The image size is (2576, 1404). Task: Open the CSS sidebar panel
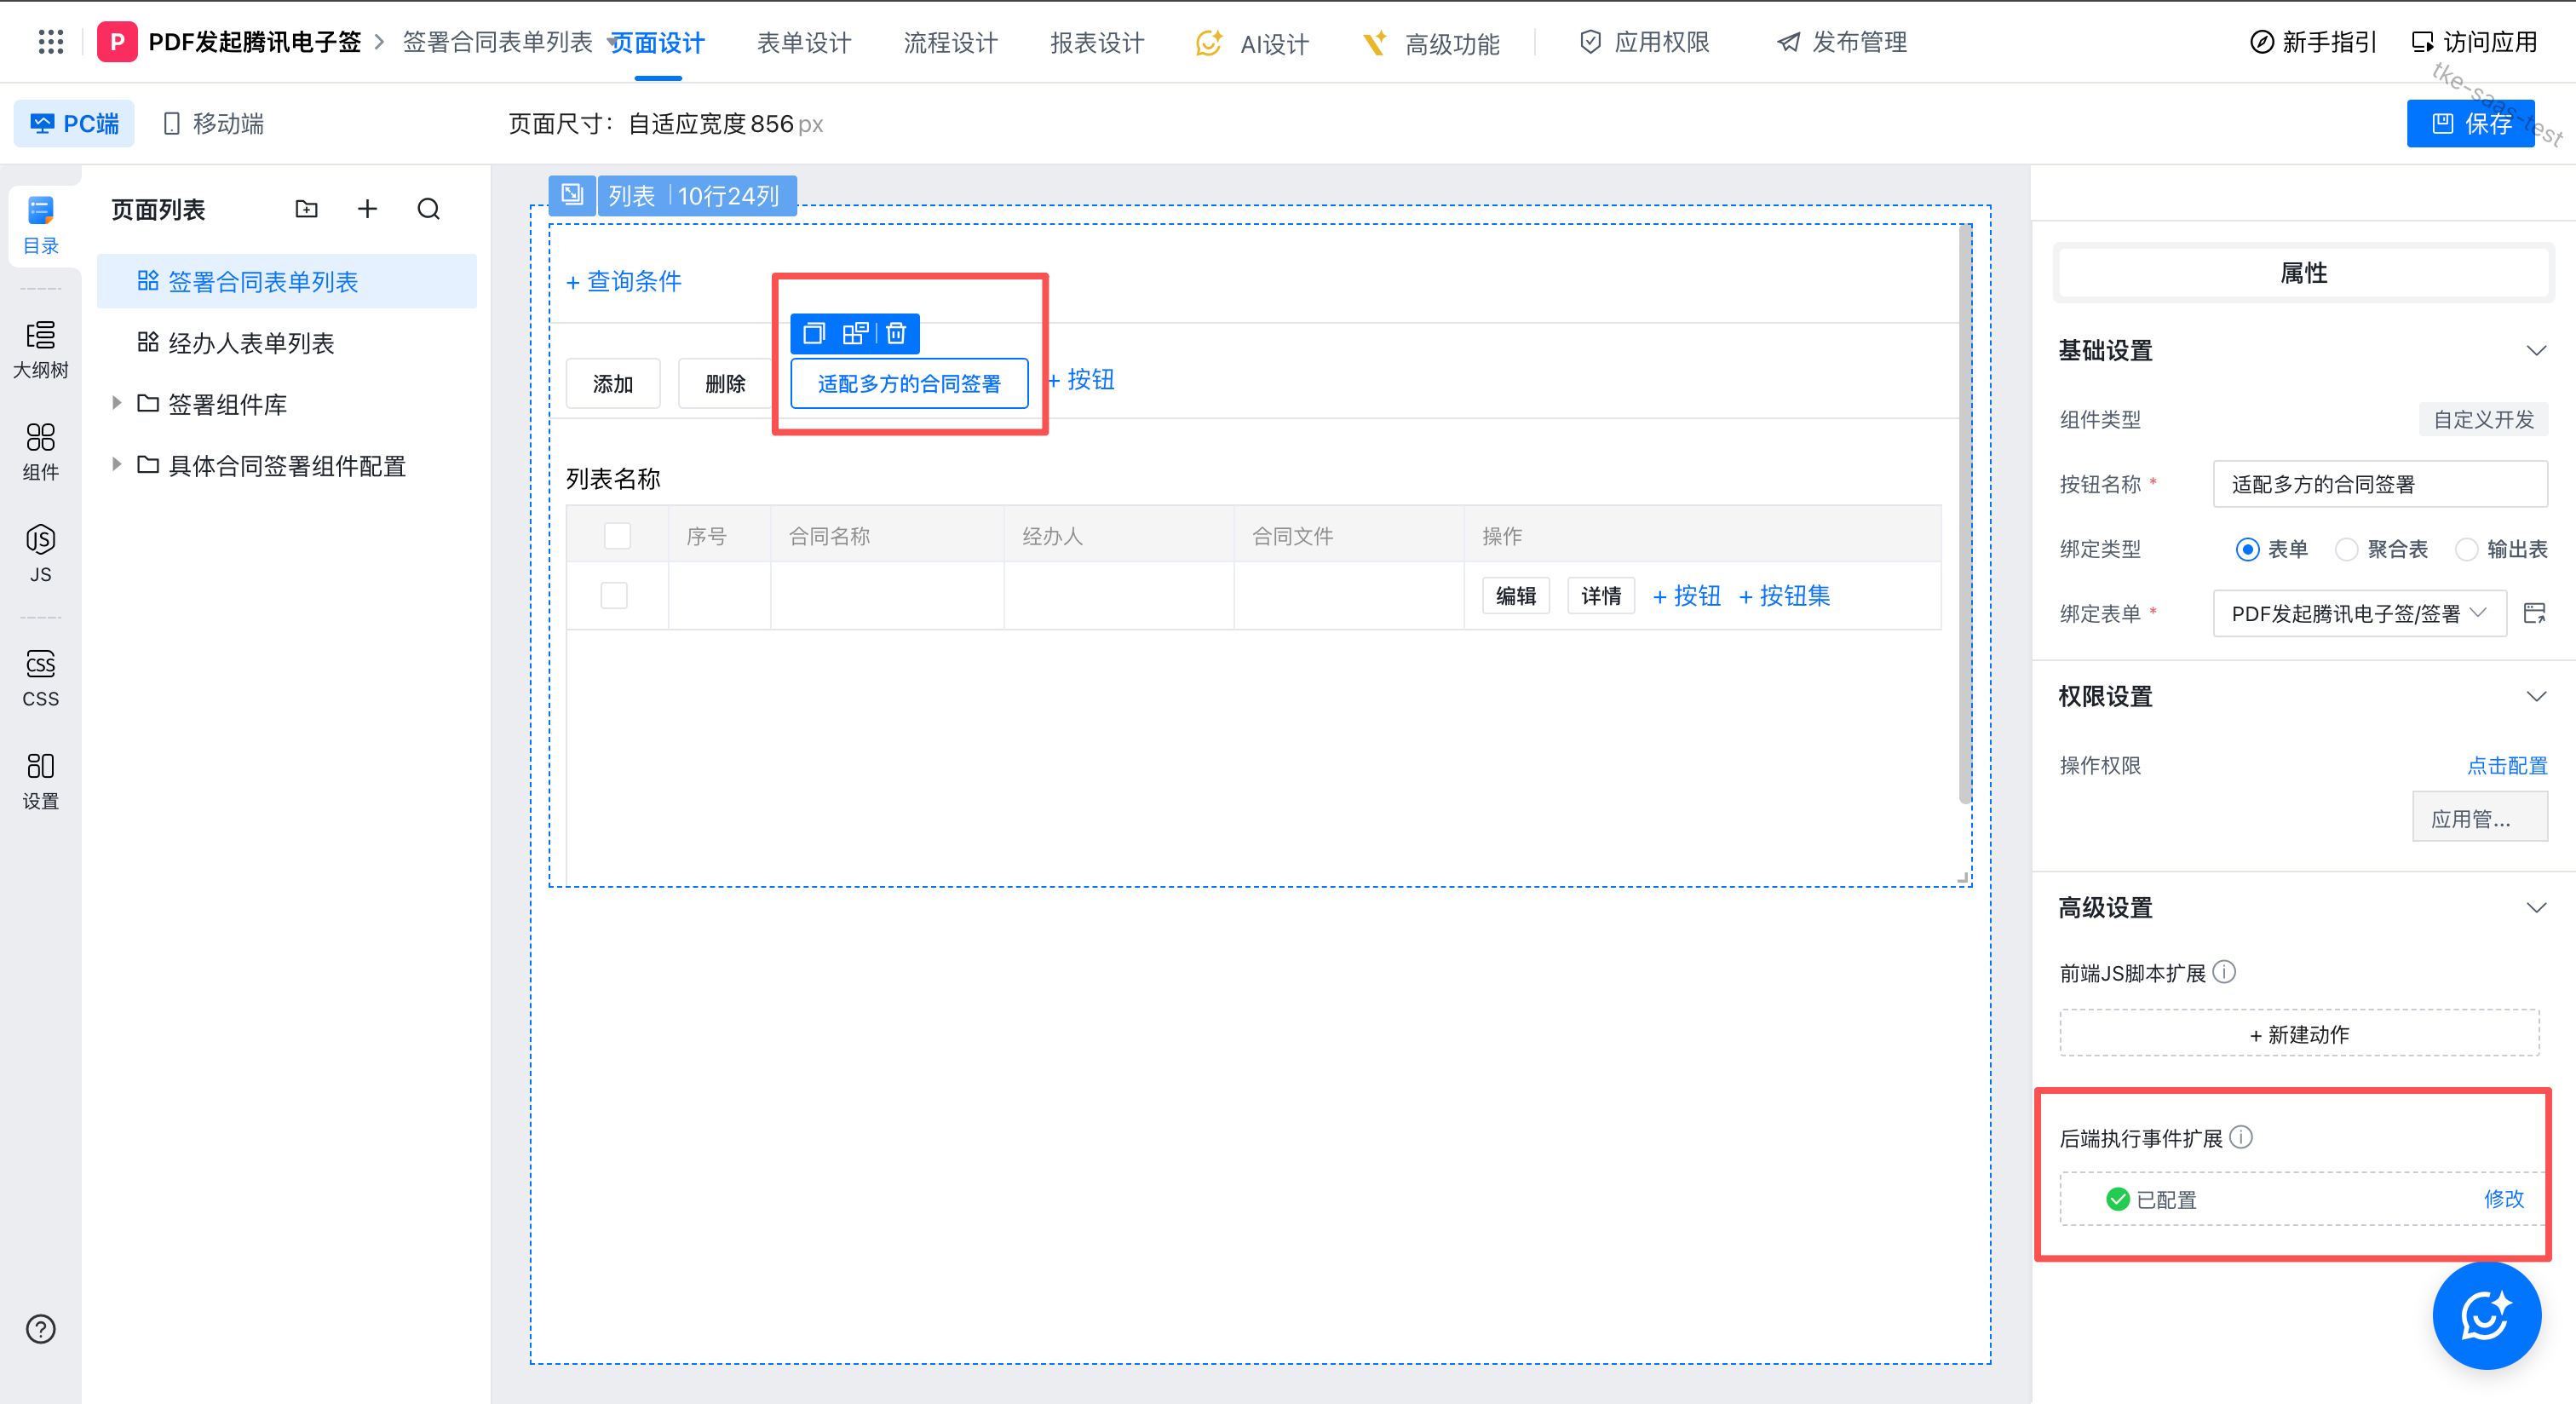pos(40,677)
